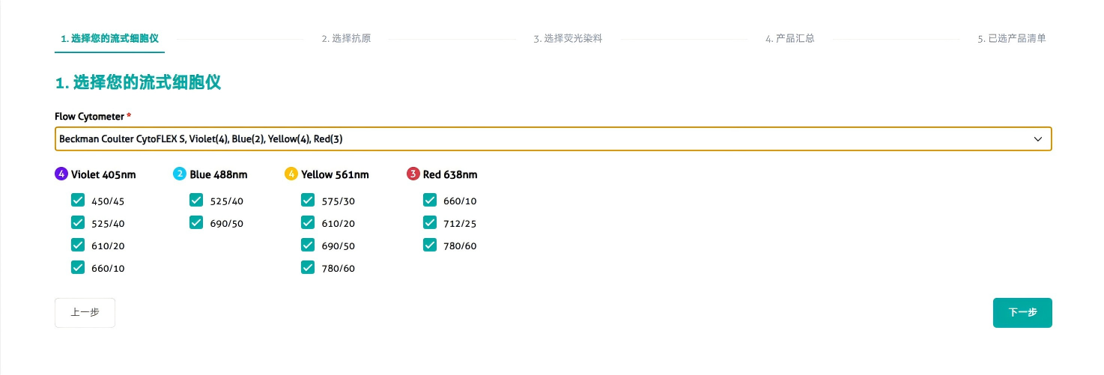This screenshot has width=1104, height=375.
Task: Go to step 2 选择抗原 tab
Action: click(346, 38)
